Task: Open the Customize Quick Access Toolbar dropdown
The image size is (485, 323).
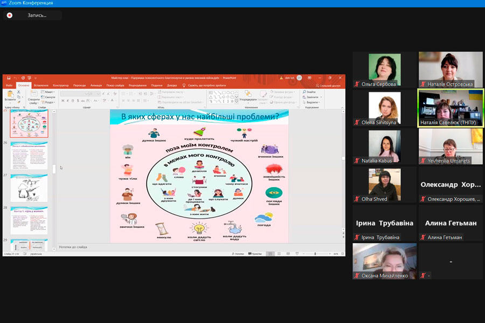Action: tap(36, 78)
